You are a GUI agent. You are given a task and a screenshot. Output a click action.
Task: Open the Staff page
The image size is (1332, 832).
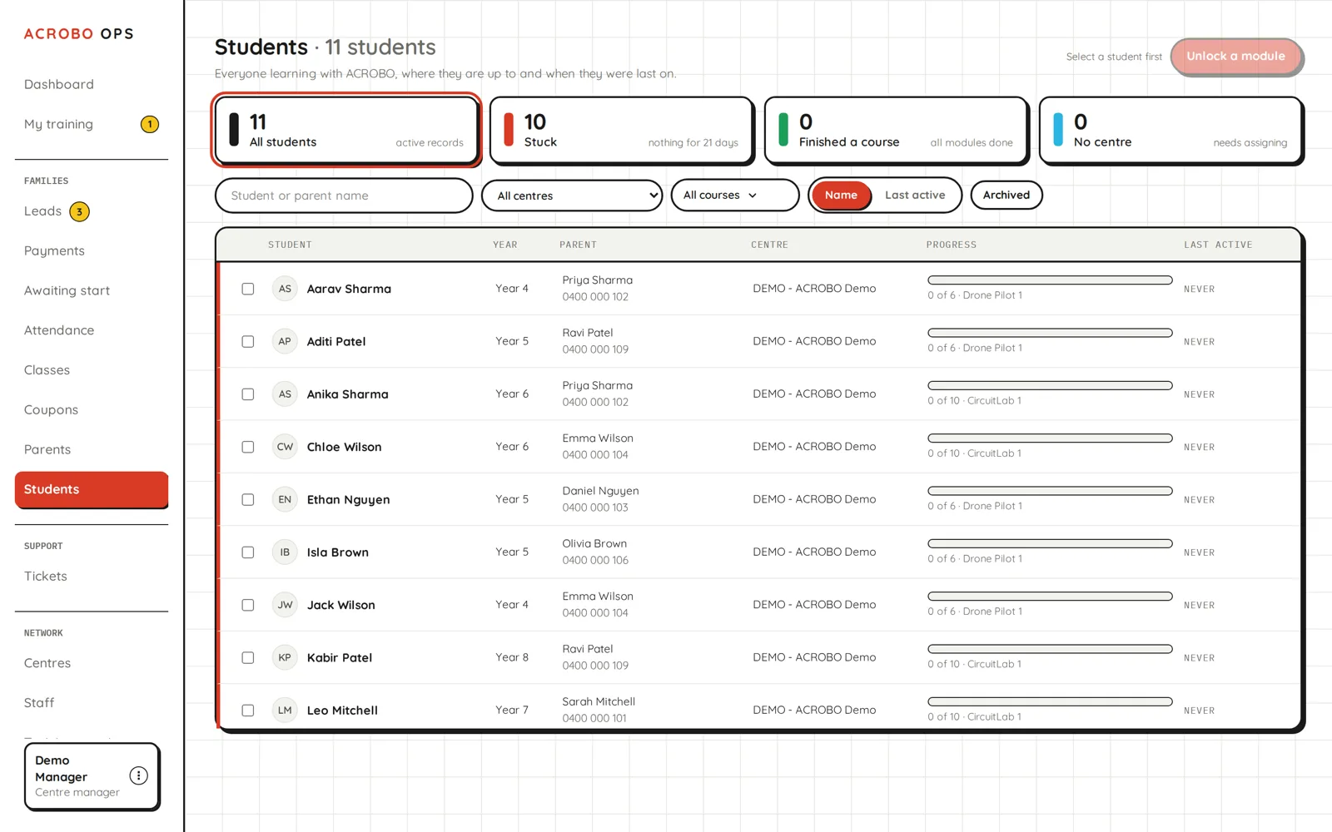click(x=39, y=703)
